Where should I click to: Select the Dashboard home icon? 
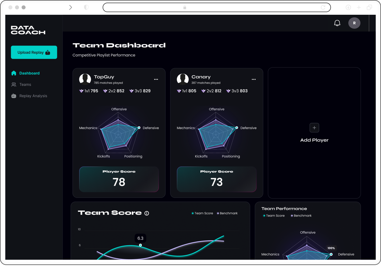[14, 73]
